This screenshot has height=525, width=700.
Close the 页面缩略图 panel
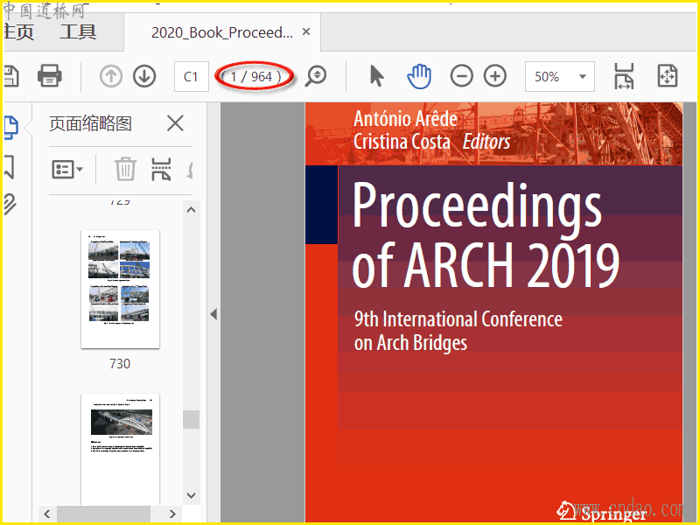click(x=175, y=123)
